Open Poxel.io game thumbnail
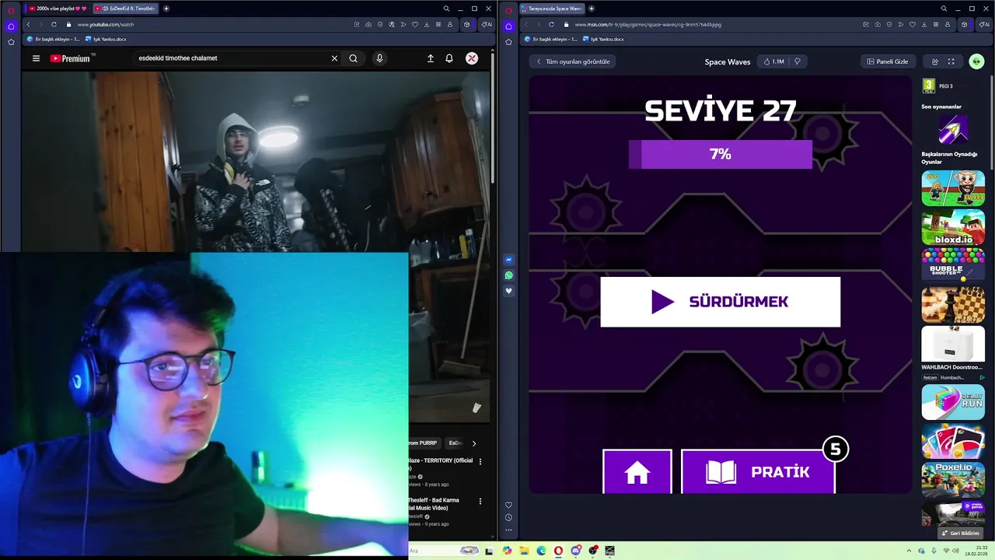The height and width of the screenshot is (560, 995). 953,480
